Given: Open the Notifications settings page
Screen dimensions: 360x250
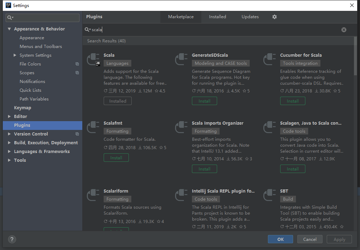Looking at the screenshot, I should (32, 82).
